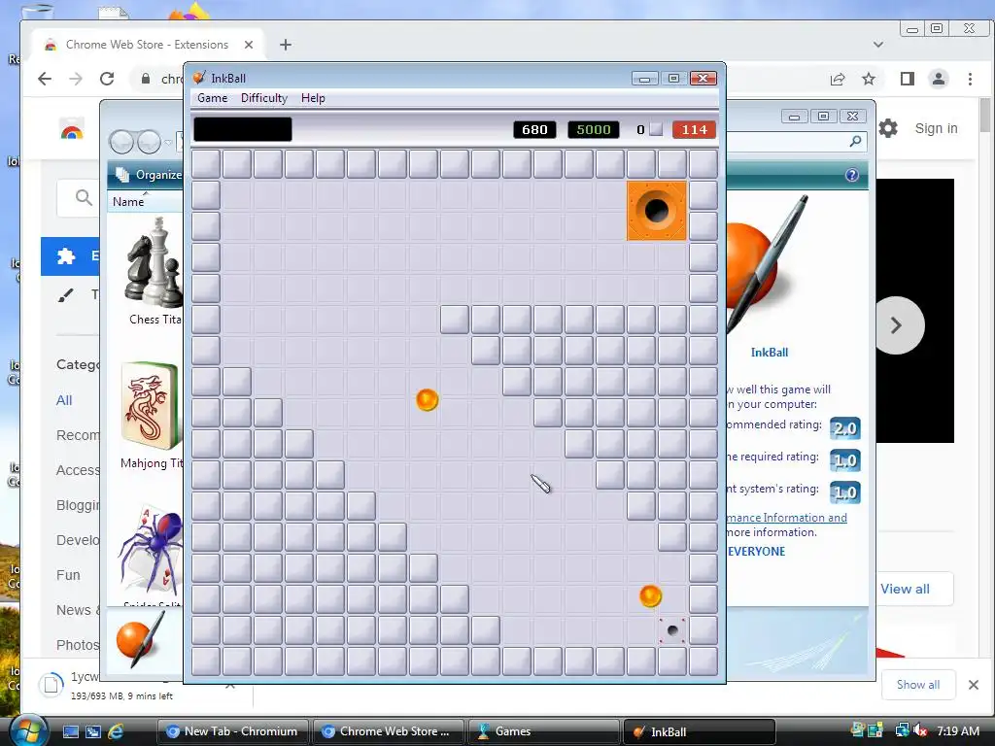Click the Extensions puzzle icon in sidebar
The width and height of the screenshot is (995, 746).
[x=66, y=255]
